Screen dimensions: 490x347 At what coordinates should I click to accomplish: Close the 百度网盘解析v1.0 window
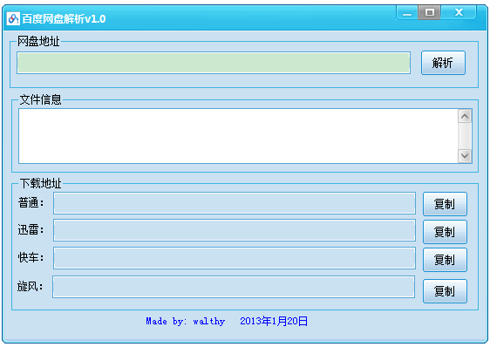tap(459, 12)
